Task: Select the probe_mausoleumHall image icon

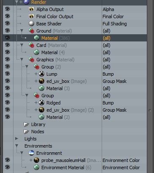Action: (x=37, y=160)
